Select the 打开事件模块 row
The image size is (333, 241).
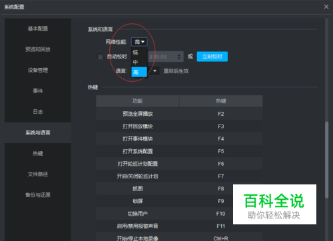(x=179, y=138)
